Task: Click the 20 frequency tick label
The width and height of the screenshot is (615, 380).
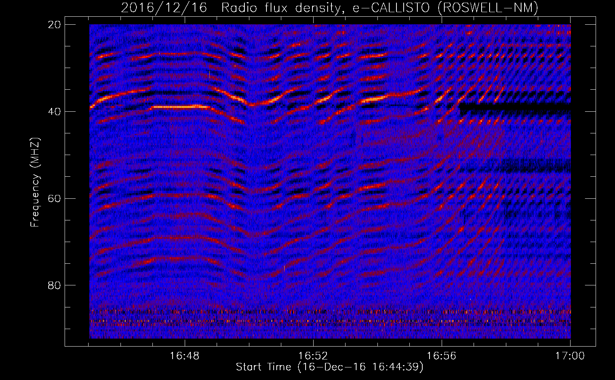Action: [55, 25]
